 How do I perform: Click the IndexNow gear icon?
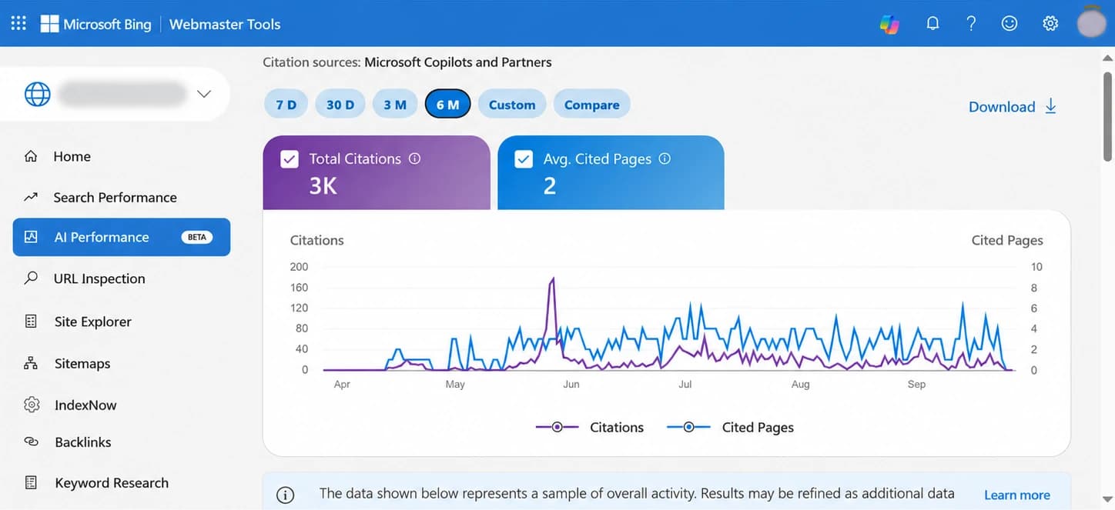point(31,404)
